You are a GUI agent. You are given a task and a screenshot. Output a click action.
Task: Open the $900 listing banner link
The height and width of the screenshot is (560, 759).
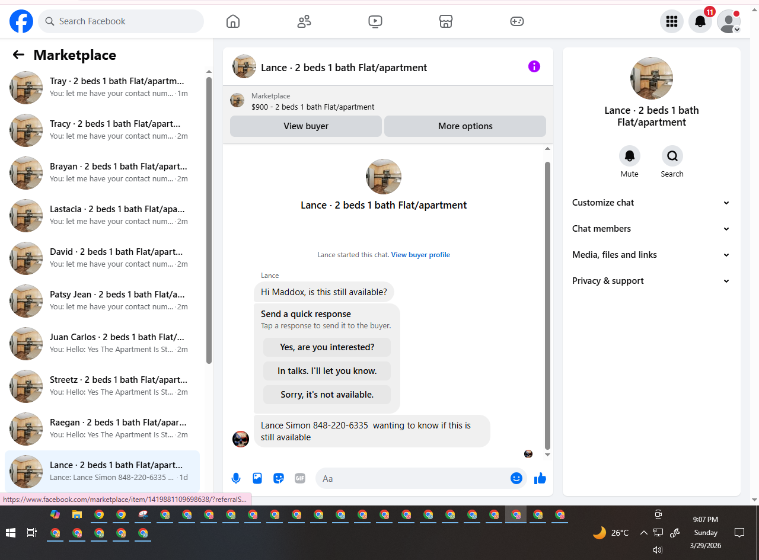tap(388, 101)
